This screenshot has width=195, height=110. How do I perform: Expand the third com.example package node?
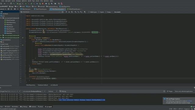1,38
